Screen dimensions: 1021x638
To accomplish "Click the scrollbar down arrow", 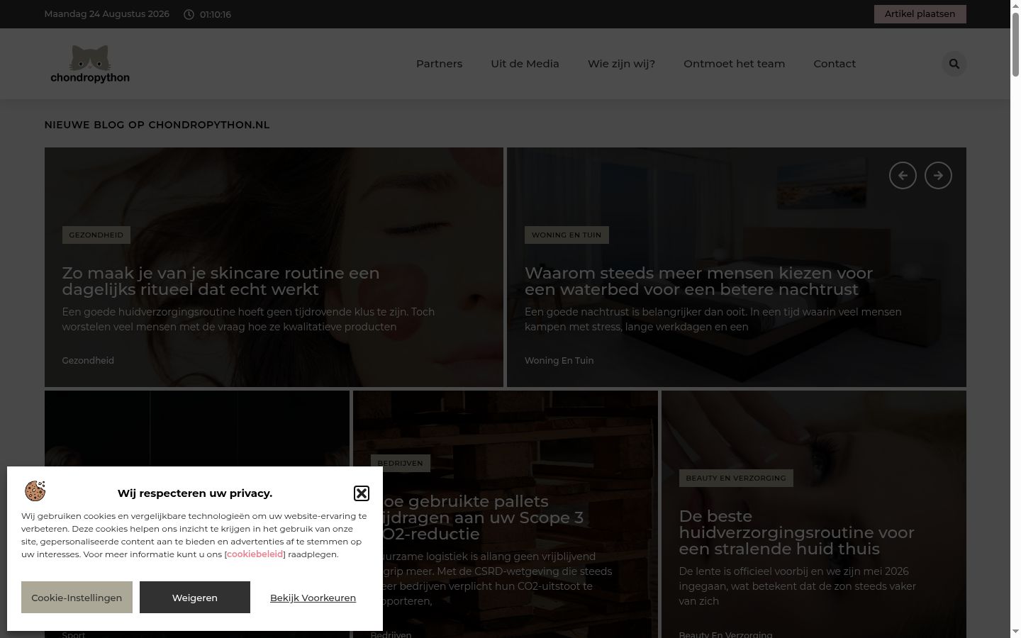I will point(1015,632).
